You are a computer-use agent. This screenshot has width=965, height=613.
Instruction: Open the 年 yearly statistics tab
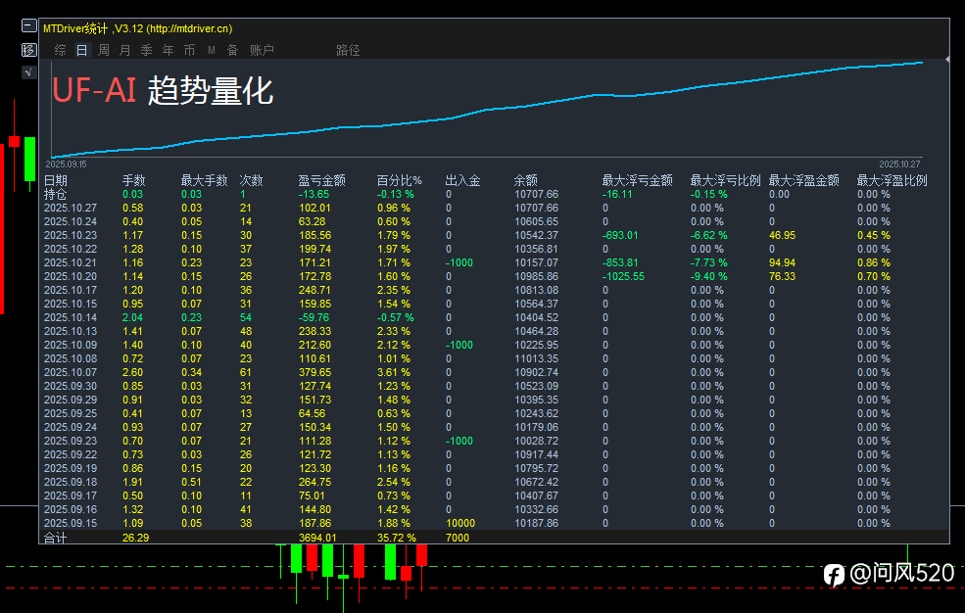tap(169, 50)
